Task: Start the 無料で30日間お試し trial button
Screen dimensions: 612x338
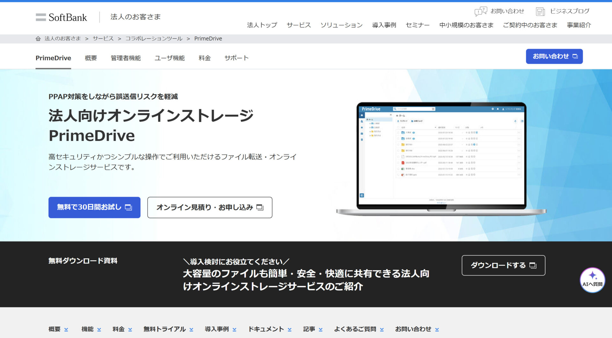Action: click(94, 207)
